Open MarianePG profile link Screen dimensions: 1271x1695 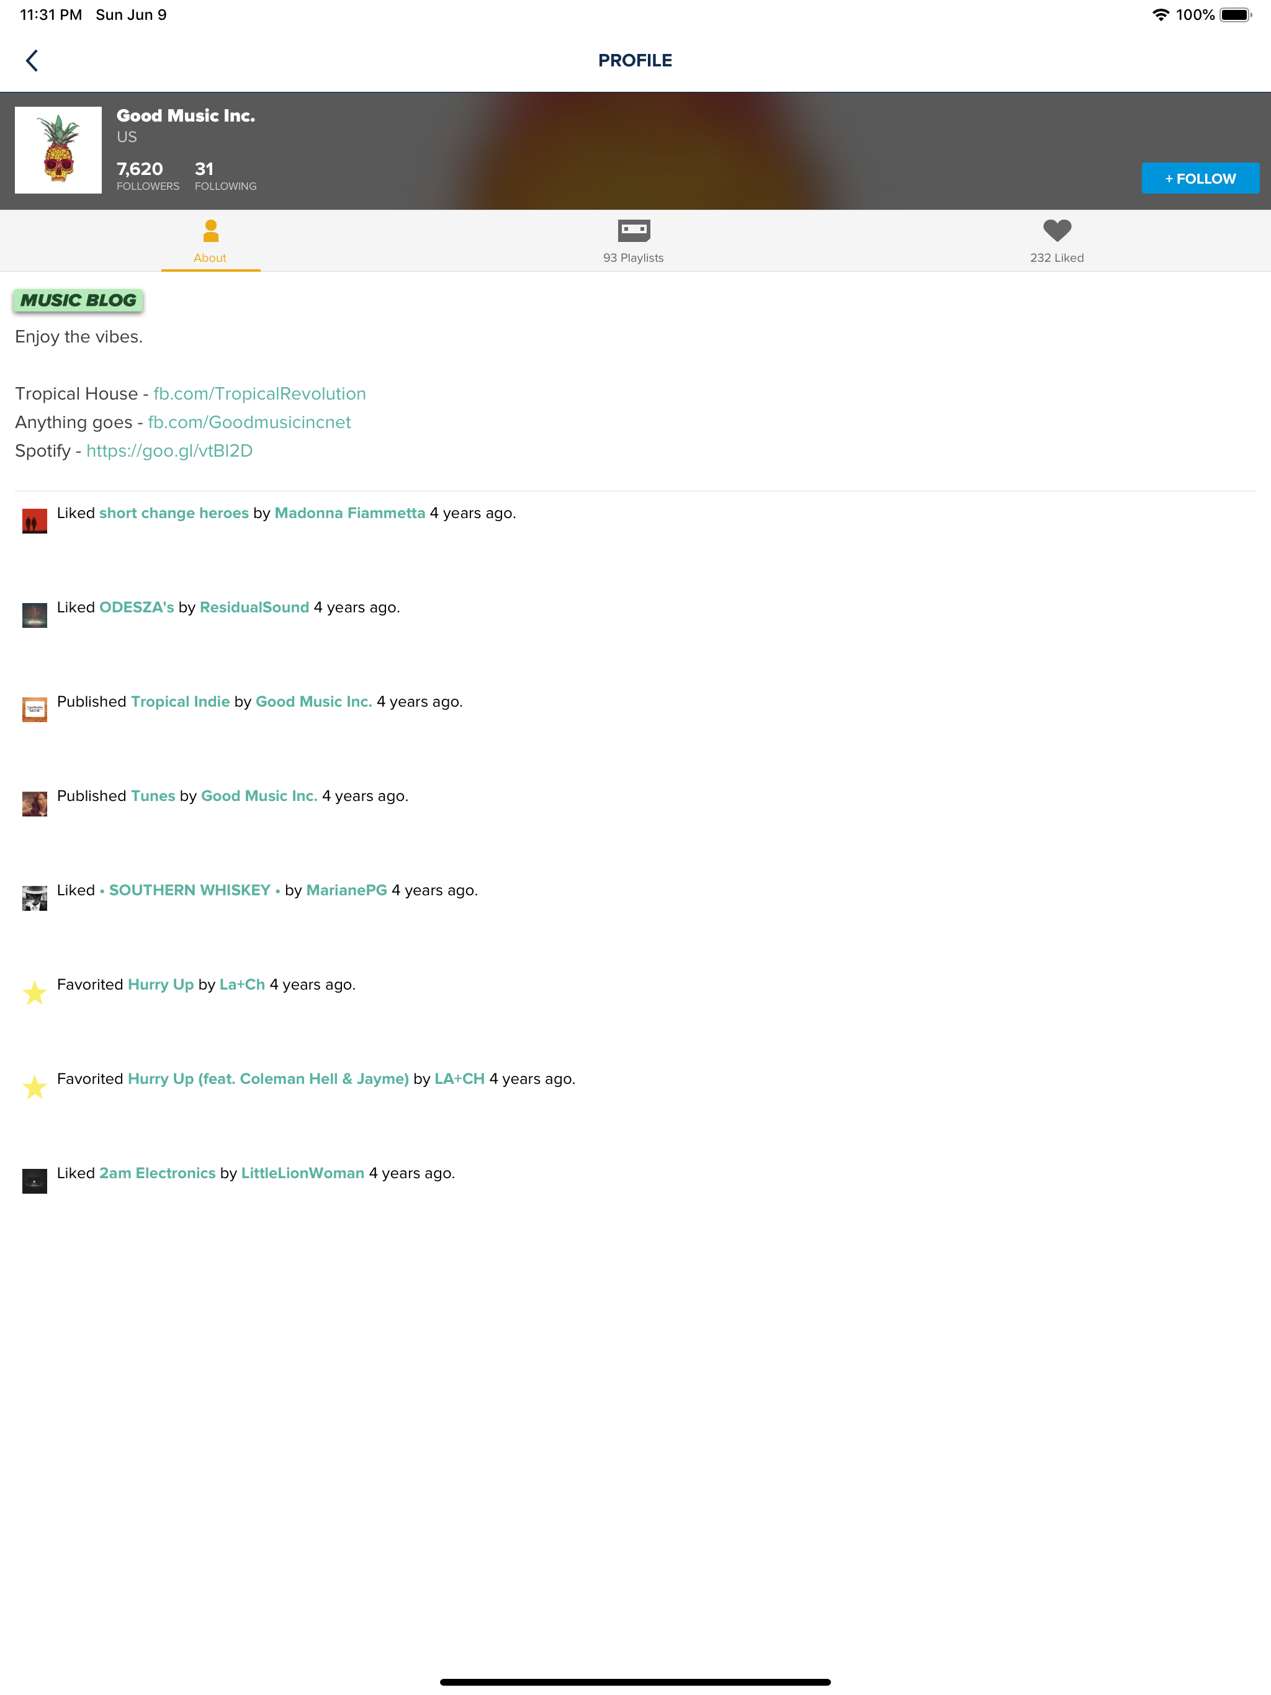pos(346,890)
